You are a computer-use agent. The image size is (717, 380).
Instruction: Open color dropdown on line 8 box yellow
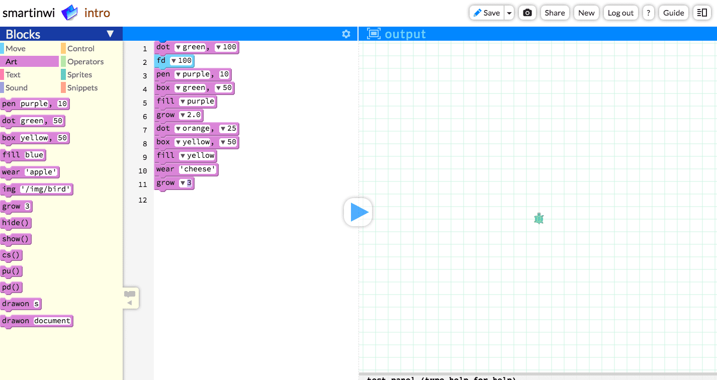(x=178, y=142)
